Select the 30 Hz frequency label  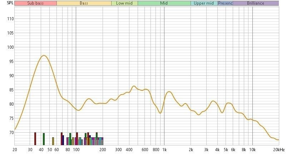(30, 150)
